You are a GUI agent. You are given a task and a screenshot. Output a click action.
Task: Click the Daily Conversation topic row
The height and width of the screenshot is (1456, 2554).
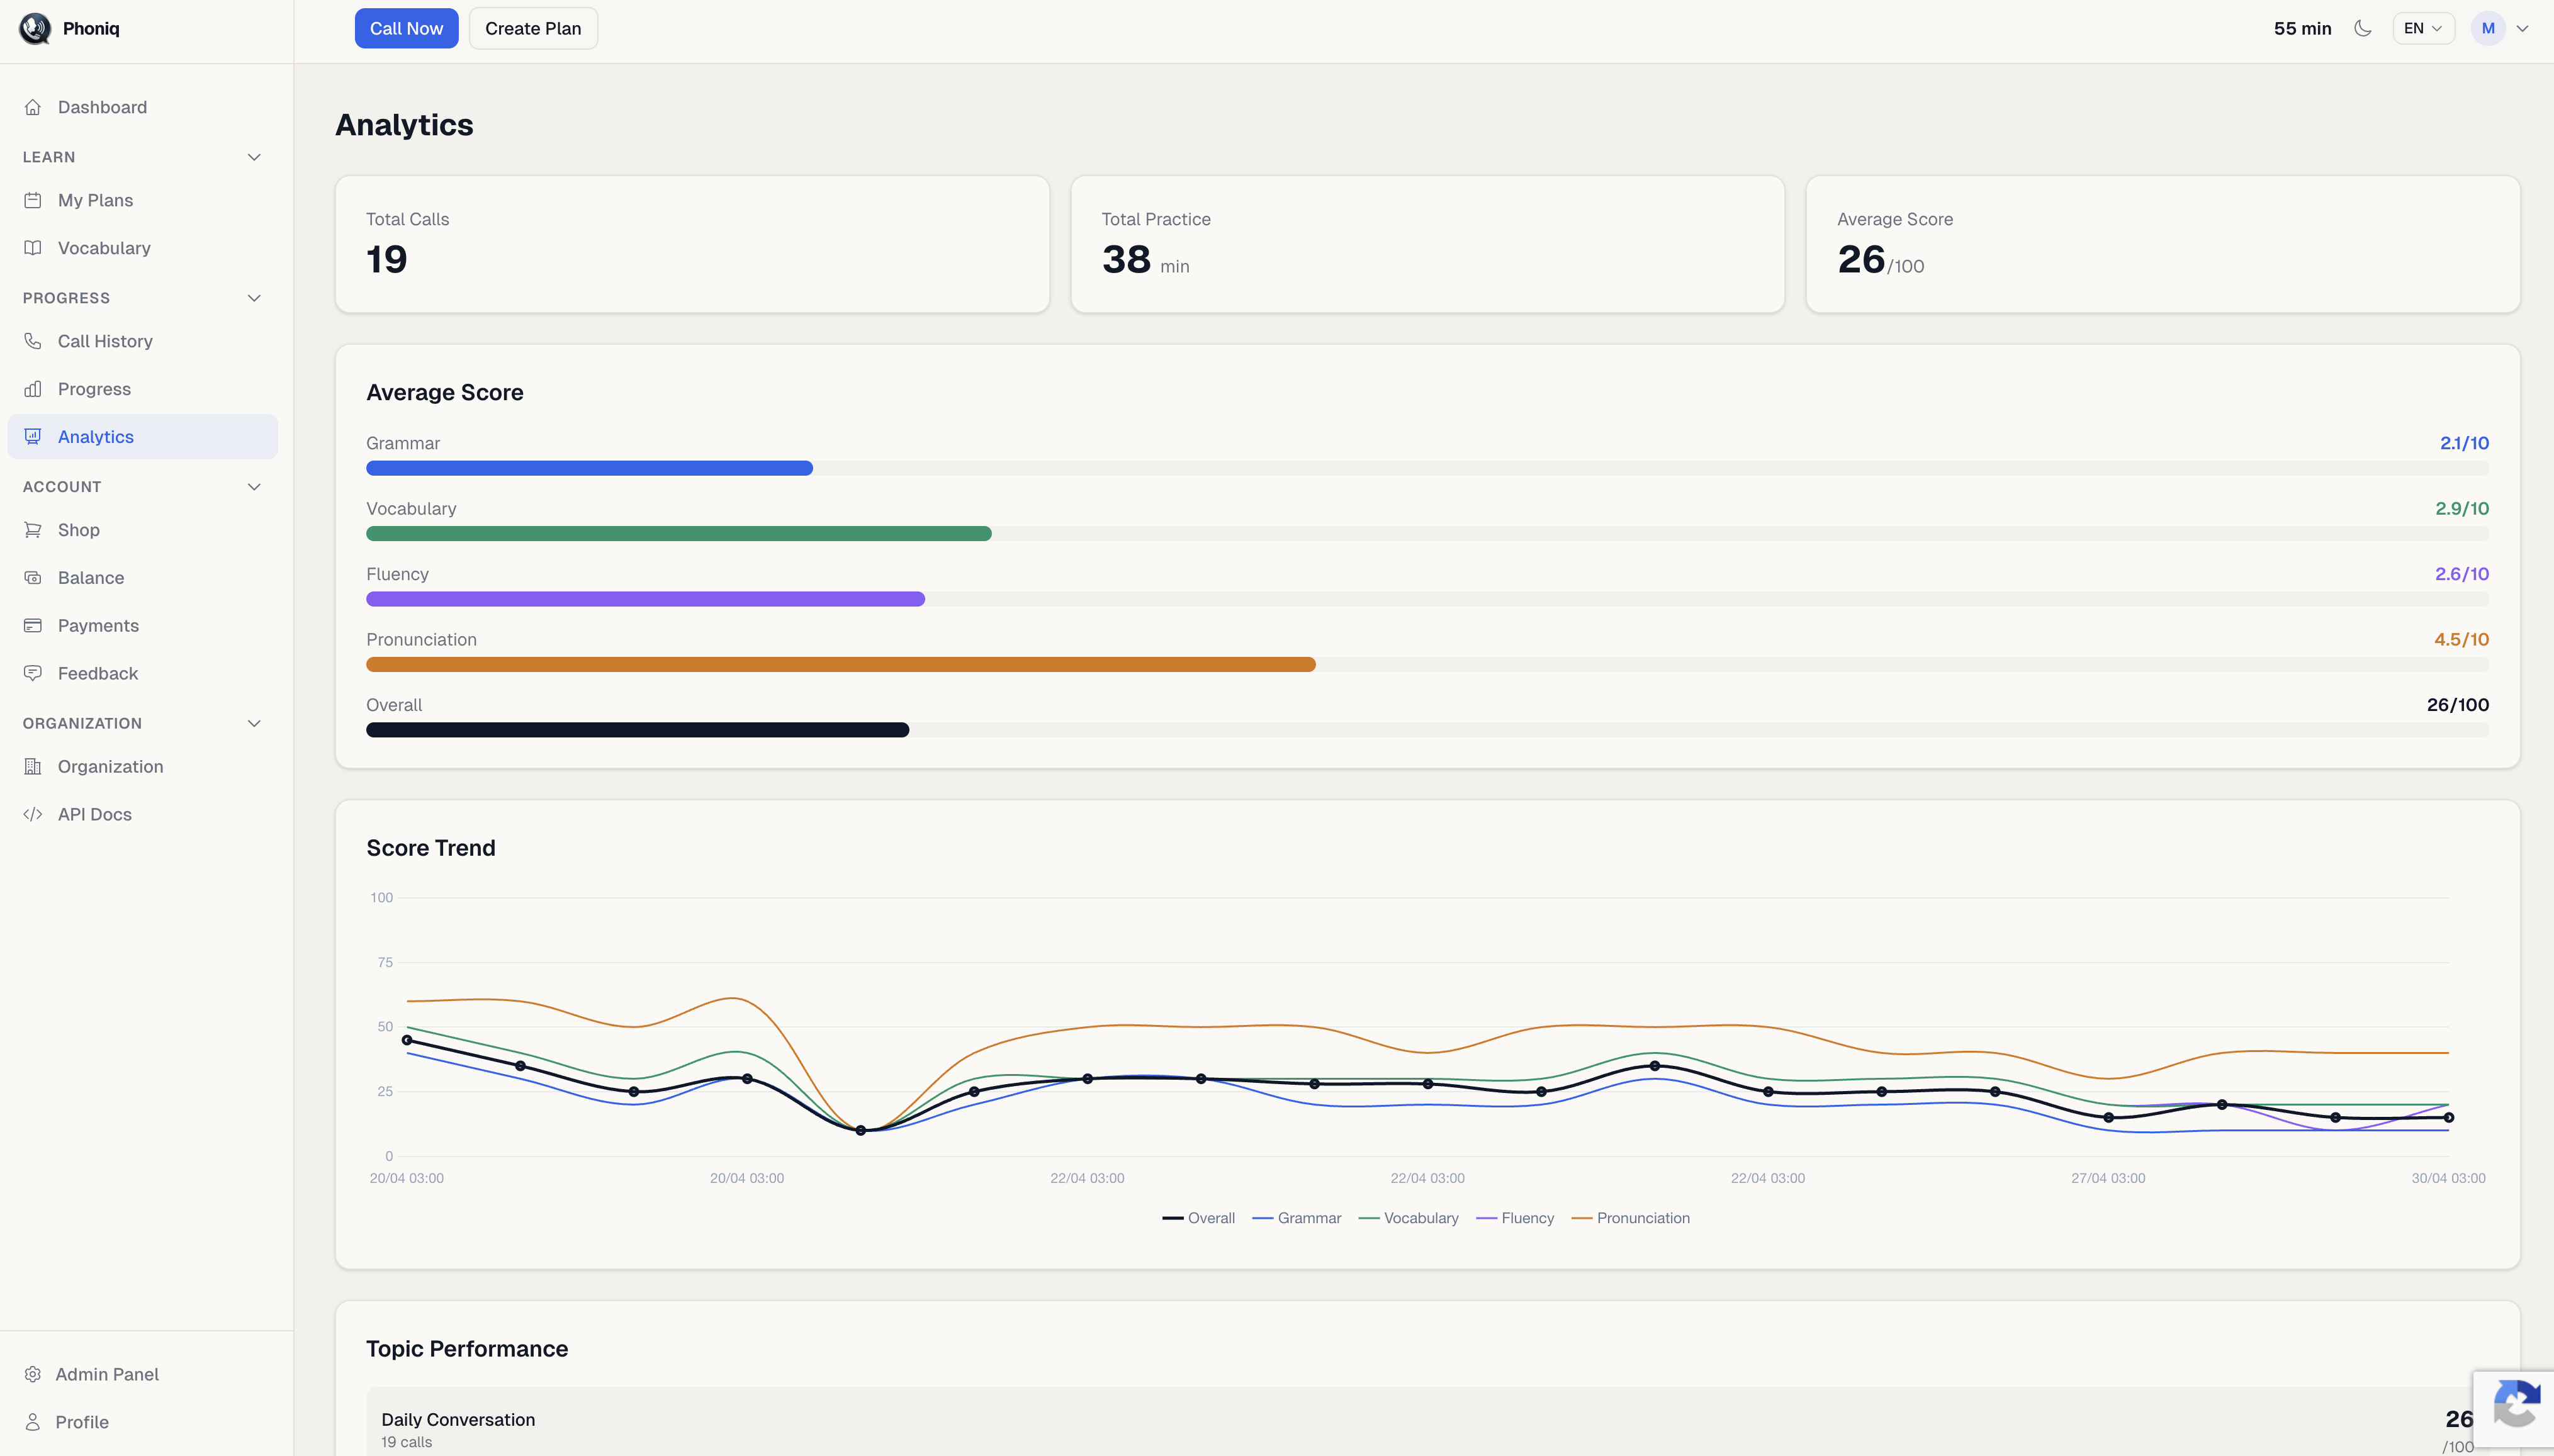(1427, 1422)
